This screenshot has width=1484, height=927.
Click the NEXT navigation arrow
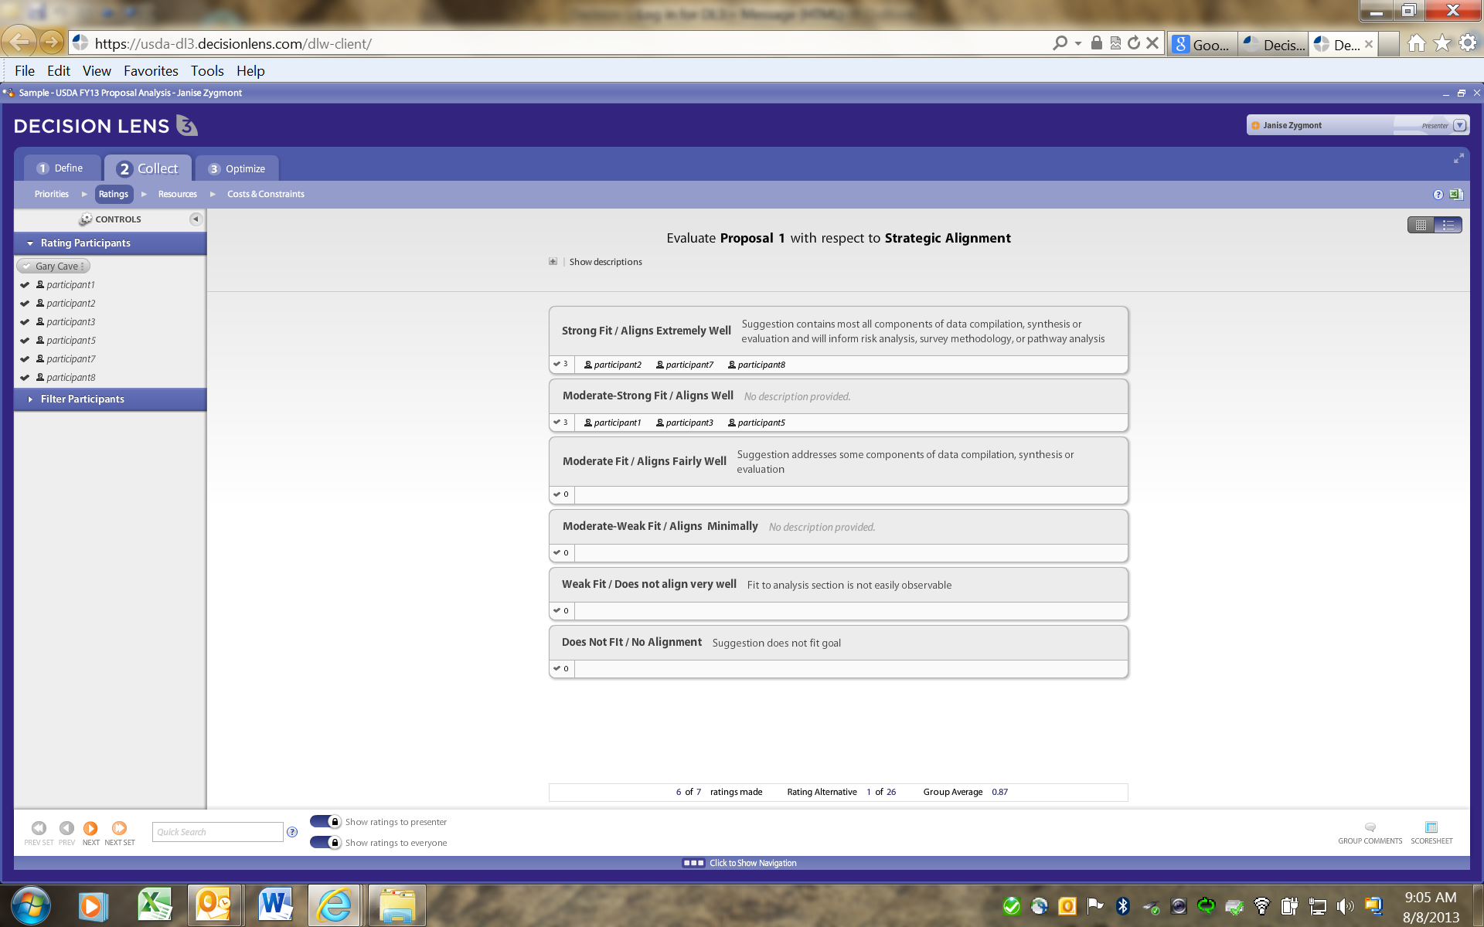[90, 828]
